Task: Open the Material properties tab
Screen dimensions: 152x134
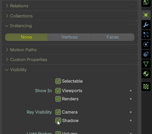Action: 146,74
